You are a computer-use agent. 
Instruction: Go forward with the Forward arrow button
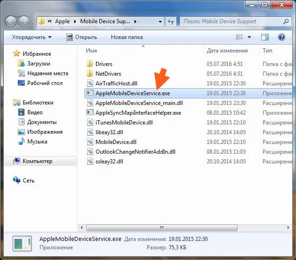point(24,21)
